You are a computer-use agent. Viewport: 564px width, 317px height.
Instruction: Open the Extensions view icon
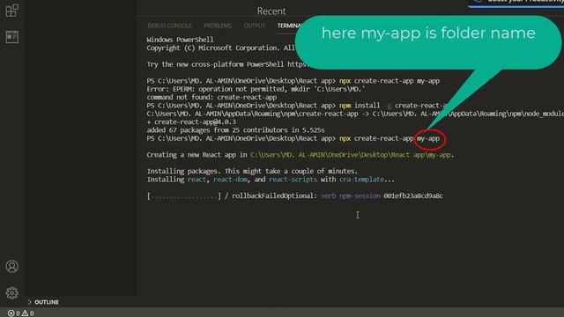(x=11, y=11)
